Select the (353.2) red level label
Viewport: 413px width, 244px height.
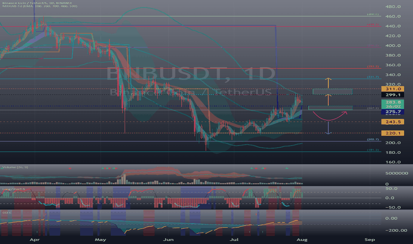point(373,67)
